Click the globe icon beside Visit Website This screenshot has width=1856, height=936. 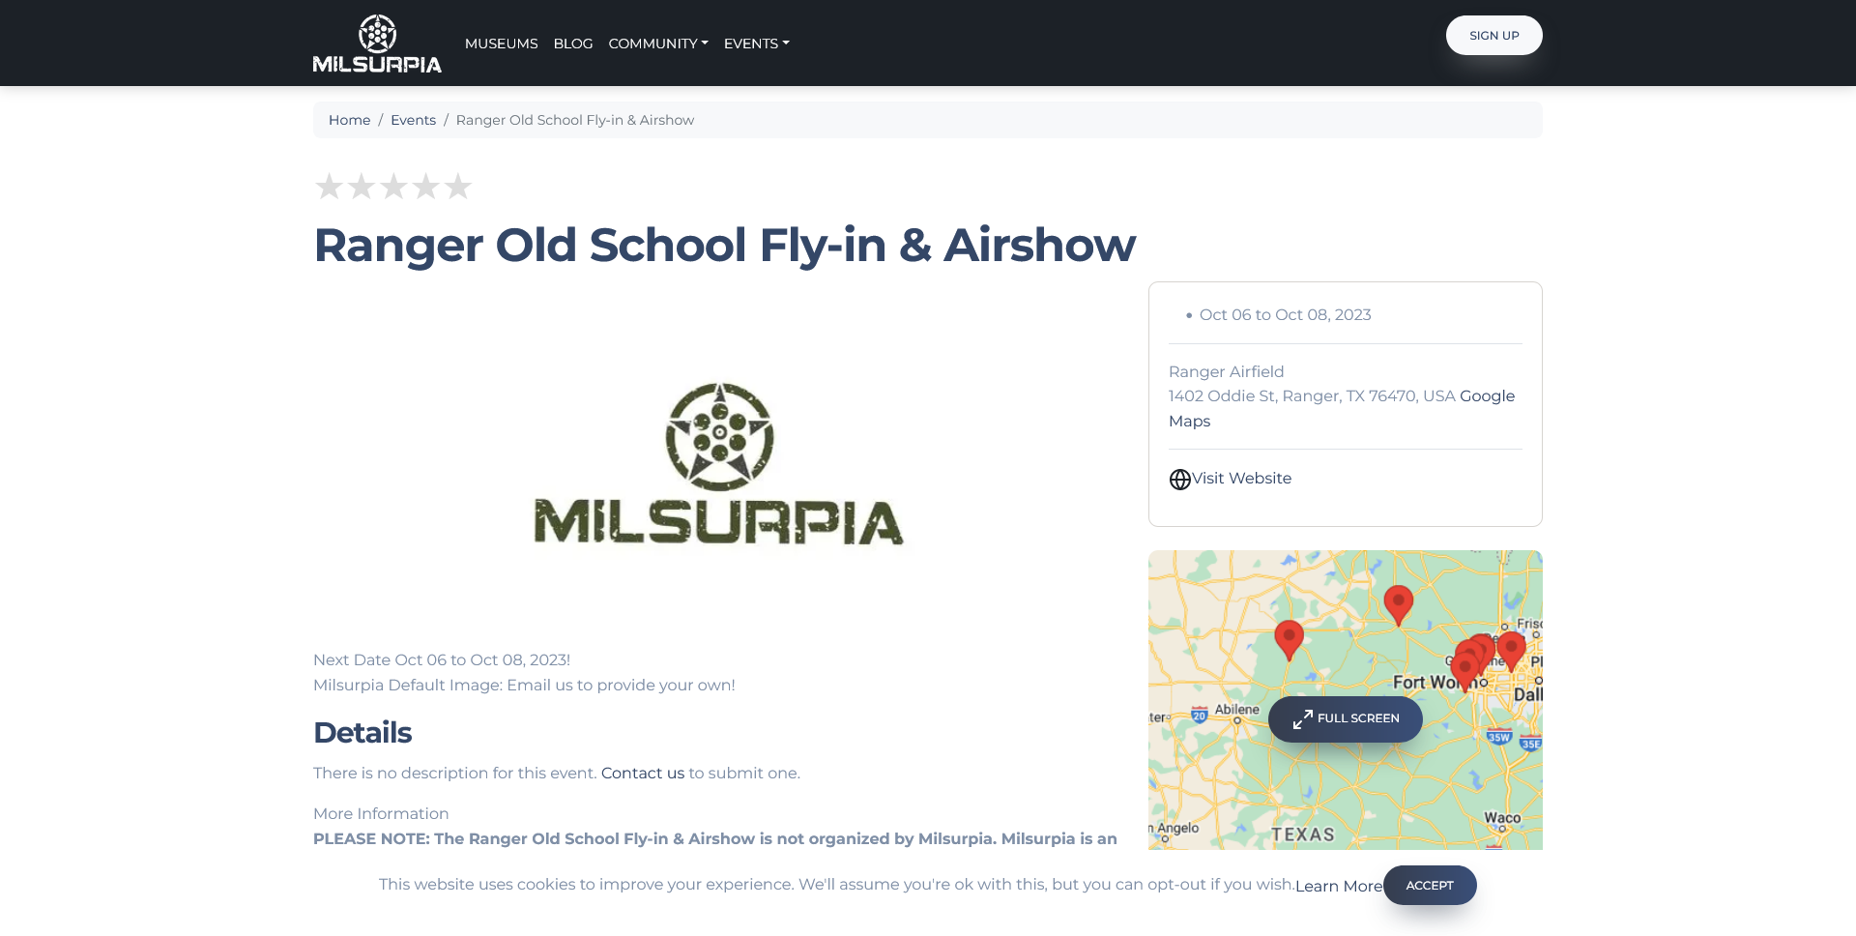(x=1179, y=480)
